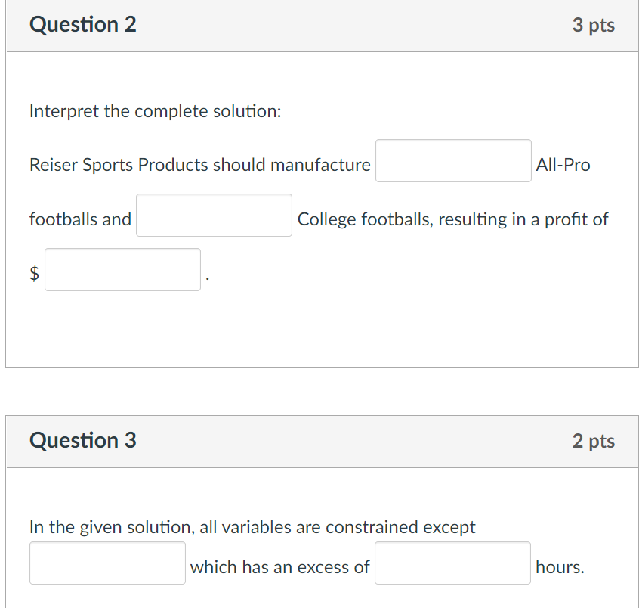Focus the College footballs quantity input box
639x608 pixels.
tap(214, 216)
